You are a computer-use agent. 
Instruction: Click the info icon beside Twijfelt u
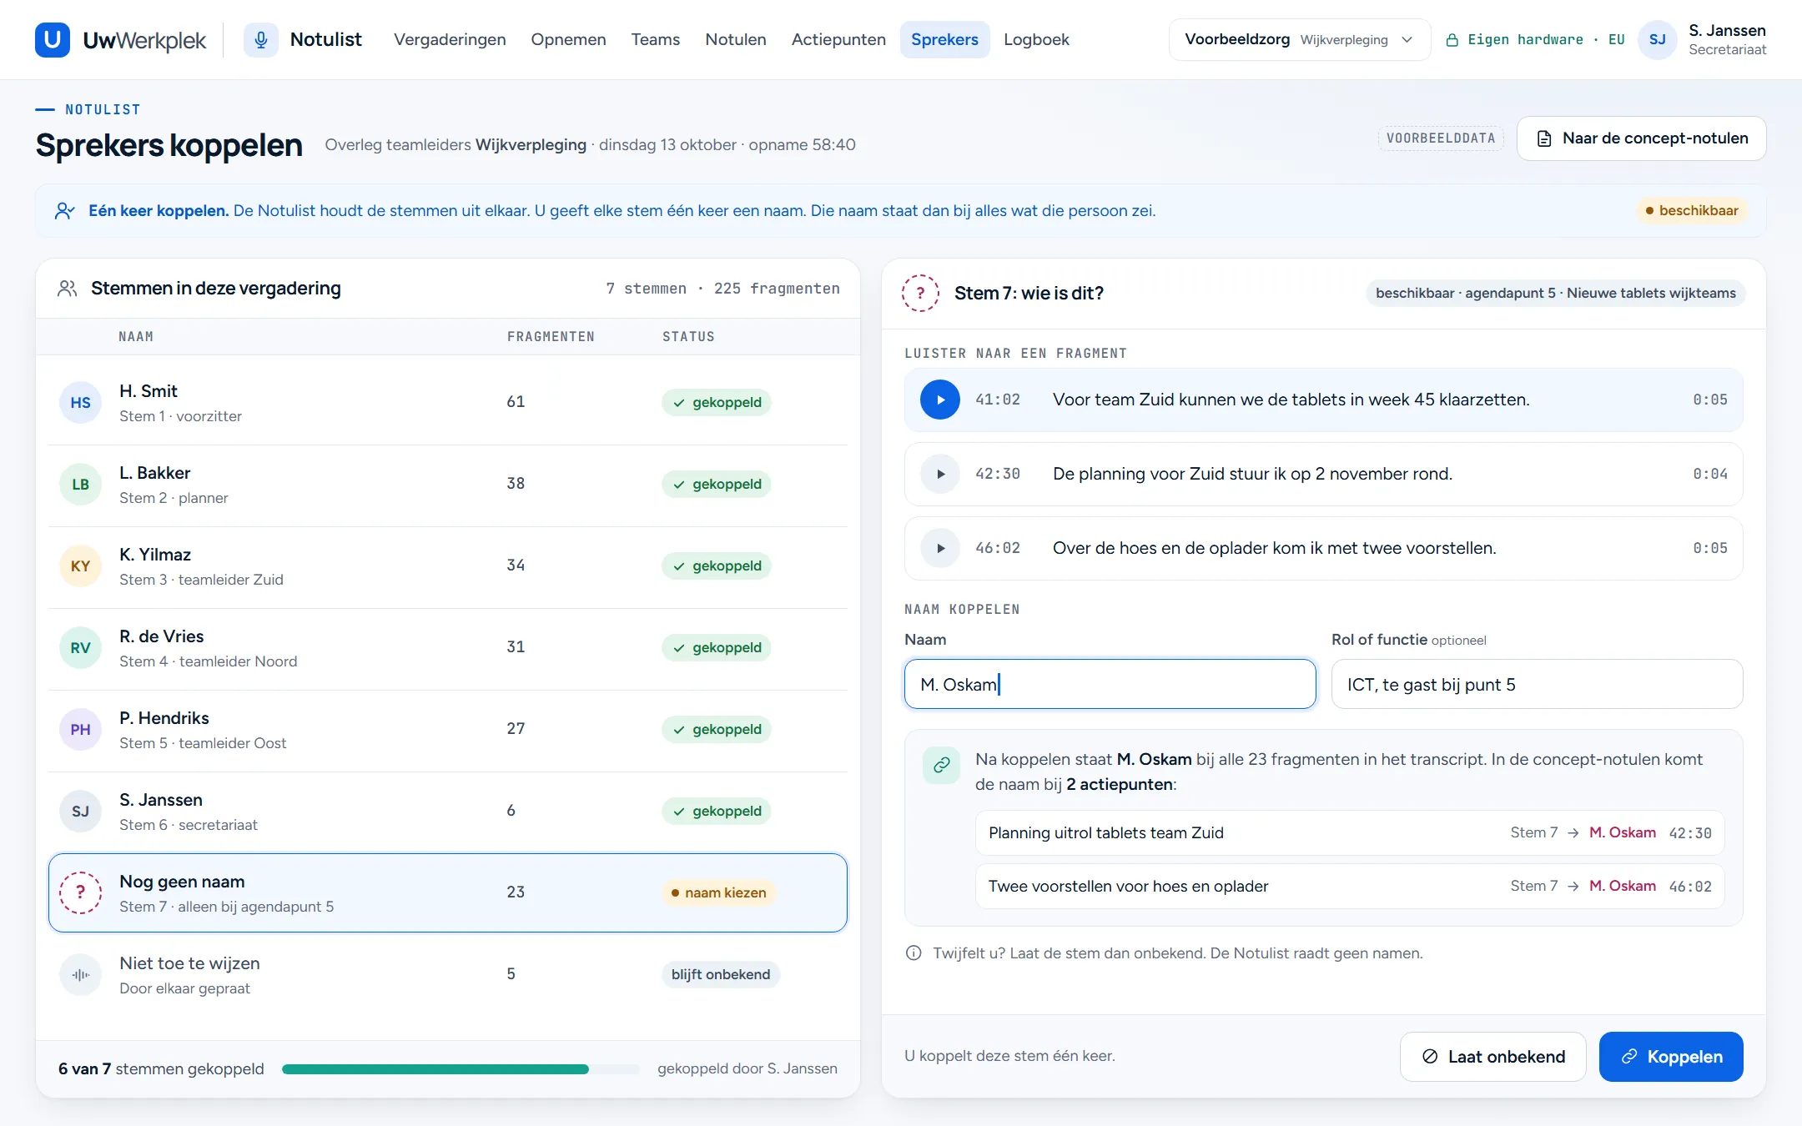pyautogui.click(x=914, y=953)
